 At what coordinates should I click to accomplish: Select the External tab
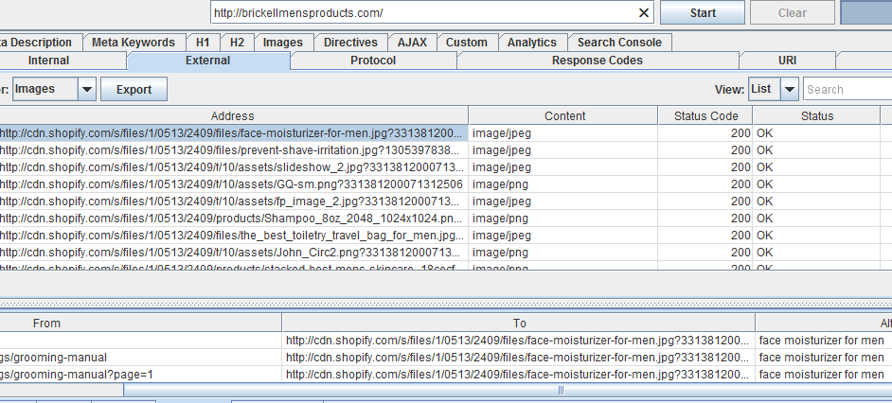tap(208, 61)
